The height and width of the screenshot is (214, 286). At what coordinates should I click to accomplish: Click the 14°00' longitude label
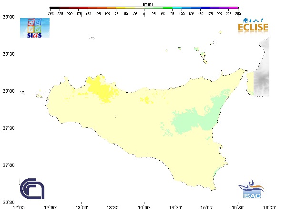pos(144,207)
